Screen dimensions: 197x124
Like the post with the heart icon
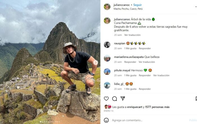[106, 98]
